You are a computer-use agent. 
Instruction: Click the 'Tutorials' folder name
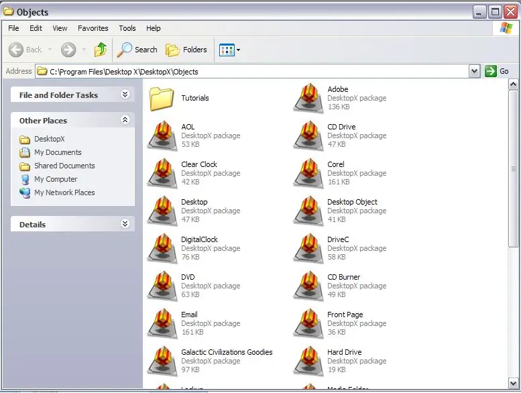[x=195, y=98]
